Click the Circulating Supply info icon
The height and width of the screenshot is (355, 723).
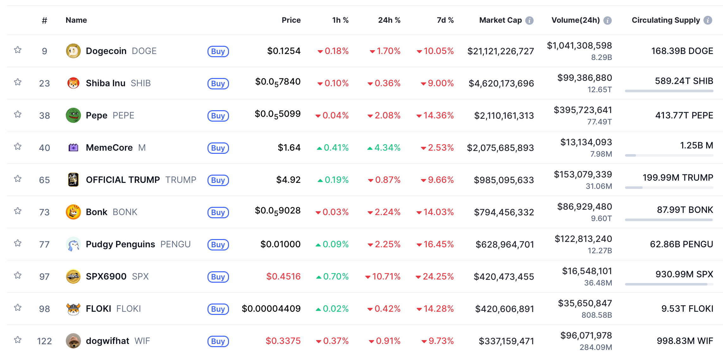[708, 20]
